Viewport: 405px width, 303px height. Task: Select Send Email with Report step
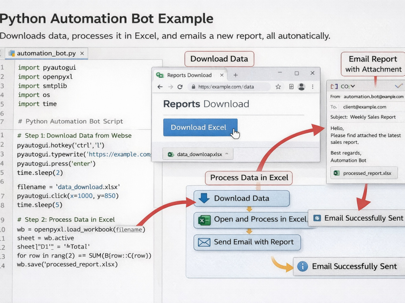click(247, 242)
